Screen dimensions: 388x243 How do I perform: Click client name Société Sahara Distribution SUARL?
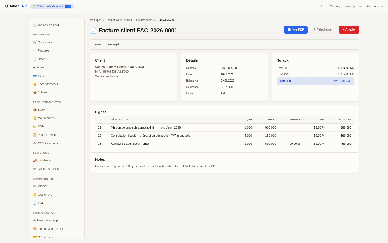(x=120, y=67)
